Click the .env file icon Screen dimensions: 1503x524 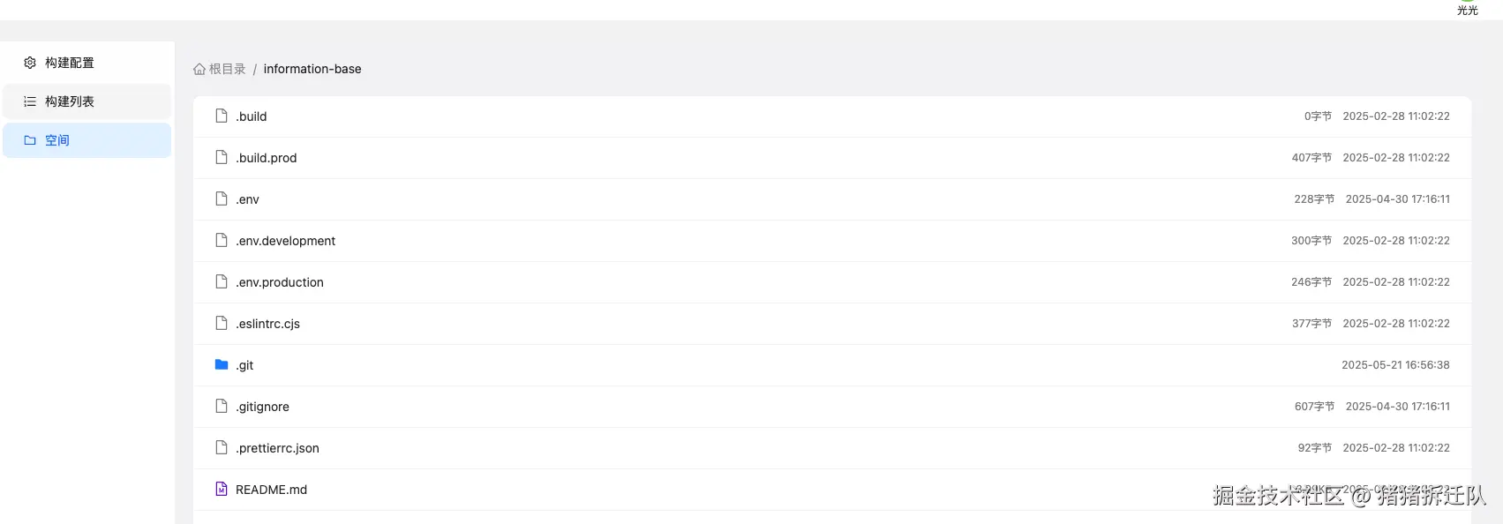click(x=222, y=198)
